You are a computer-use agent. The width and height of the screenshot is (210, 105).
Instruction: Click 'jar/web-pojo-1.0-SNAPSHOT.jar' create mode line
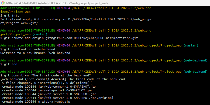tap(47, 90)
